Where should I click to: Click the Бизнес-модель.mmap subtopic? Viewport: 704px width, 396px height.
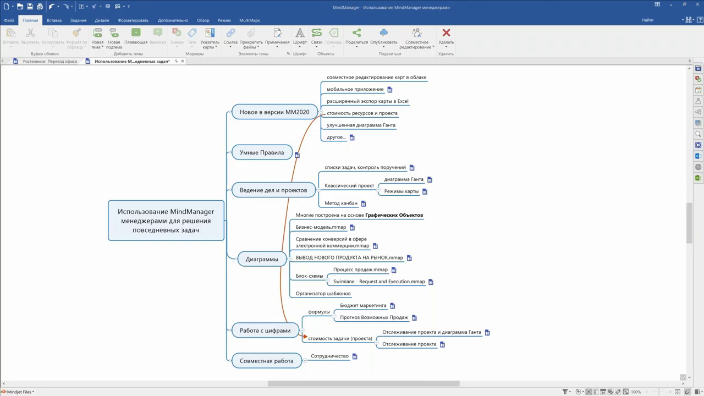pos(321,227)
